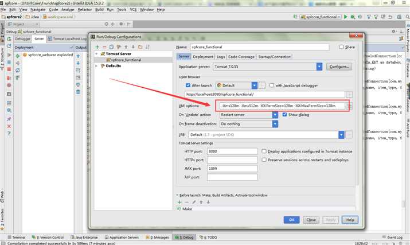Deploy all artifacts in Deployment panel
Viewport: 410px width, 245px height.
tap(18, 56)
